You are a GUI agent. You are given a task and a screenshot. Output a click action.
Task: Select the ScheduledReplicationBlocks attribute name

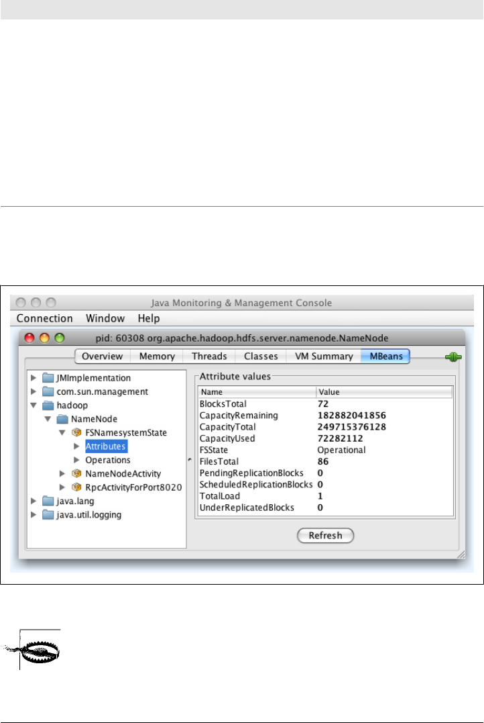(256, 485)
